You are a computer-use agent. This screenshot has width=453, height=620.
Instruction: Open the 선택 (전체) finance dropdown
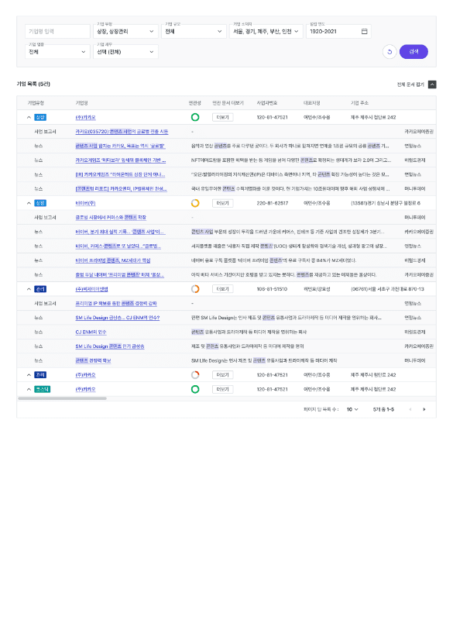tap(125, 52)
